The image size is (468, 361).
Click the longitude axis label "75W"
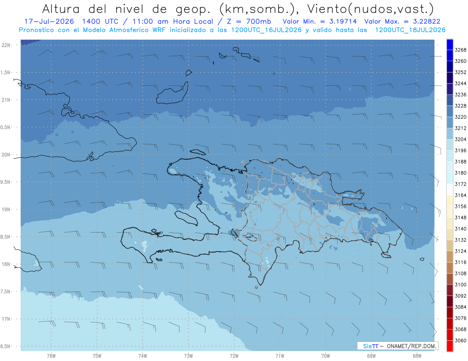(97, 356)
